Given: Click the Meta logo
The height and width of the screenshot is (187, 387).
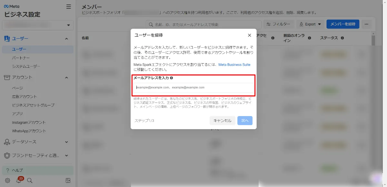Looking at the screenshot, I should tap(12, 6).
